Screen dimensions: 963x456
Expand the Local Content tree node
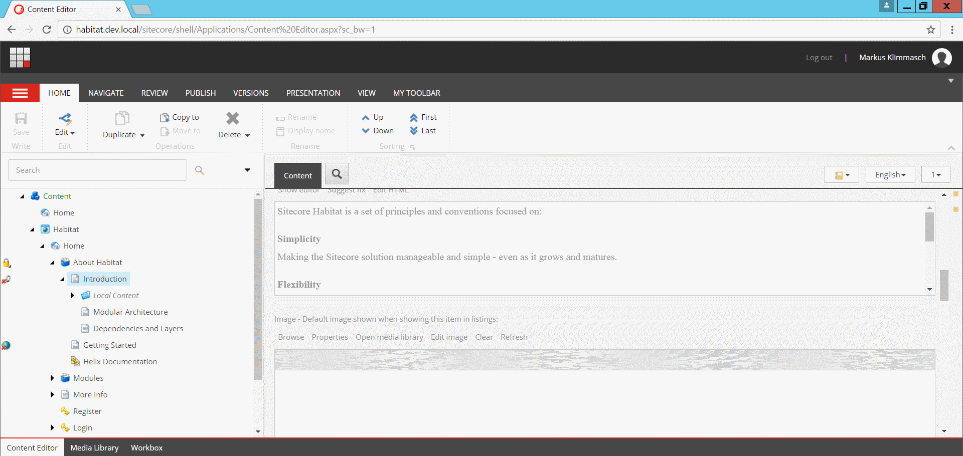click(72, 296)
